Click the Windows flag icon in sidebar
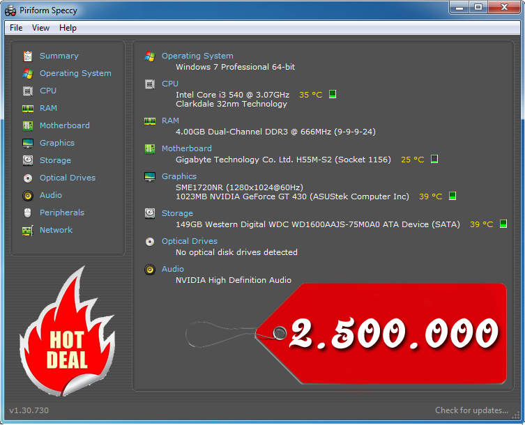 pyautogui.click(x=28, y=74)
